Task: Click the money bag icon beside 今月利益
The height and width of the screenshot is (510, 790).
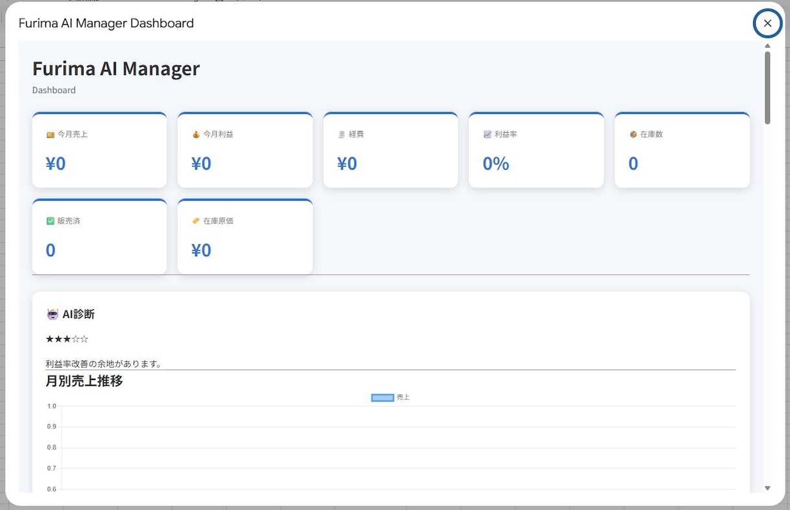Action: [196, 135]
